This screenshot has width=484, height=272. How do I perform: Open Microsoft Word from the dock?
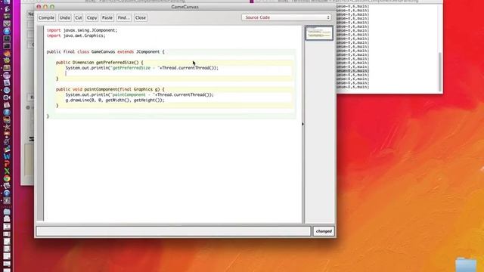7,156
